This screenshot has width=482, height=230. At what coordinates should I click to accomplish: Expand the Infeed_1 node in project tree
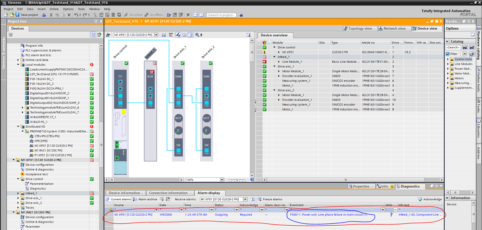[18, 193]
